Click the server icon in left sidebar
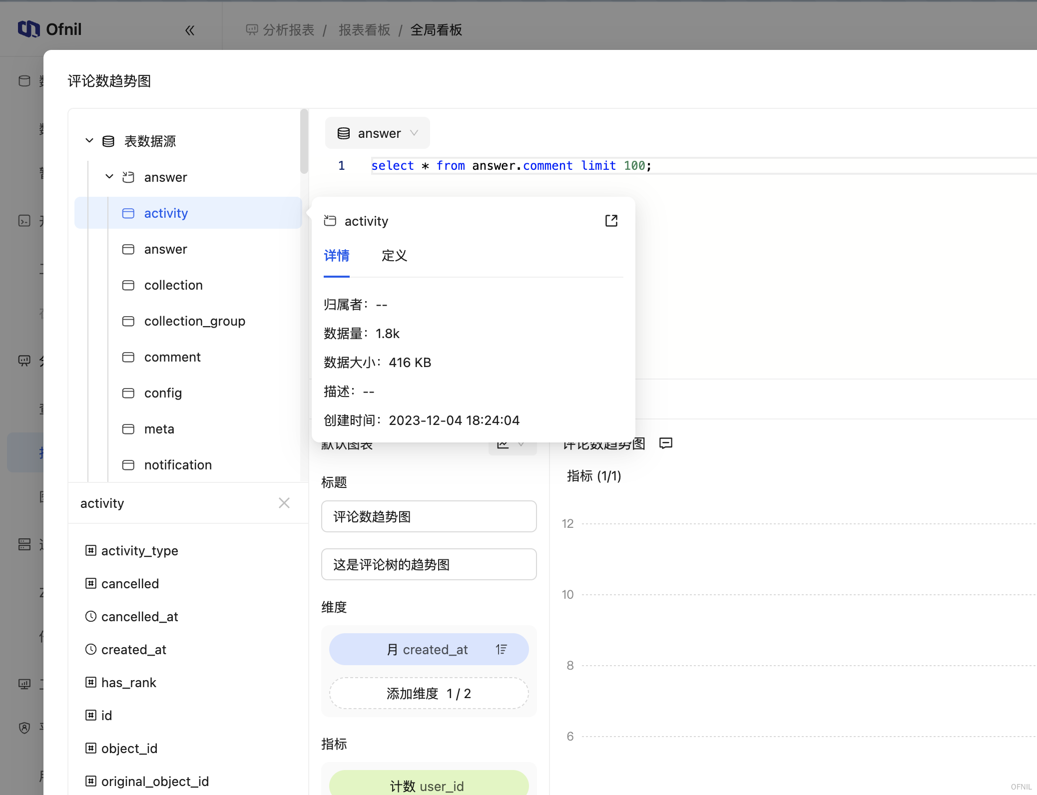 [24, 544]
